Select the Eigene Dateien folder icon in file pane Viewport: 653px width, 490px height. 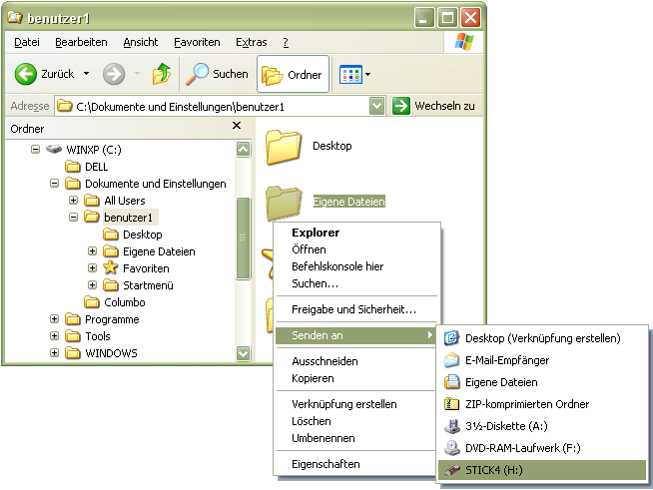coord(284,202)
